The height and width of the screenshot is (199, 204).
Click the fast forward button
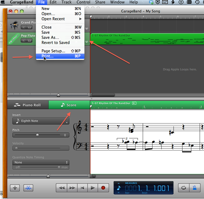[72, 188]
